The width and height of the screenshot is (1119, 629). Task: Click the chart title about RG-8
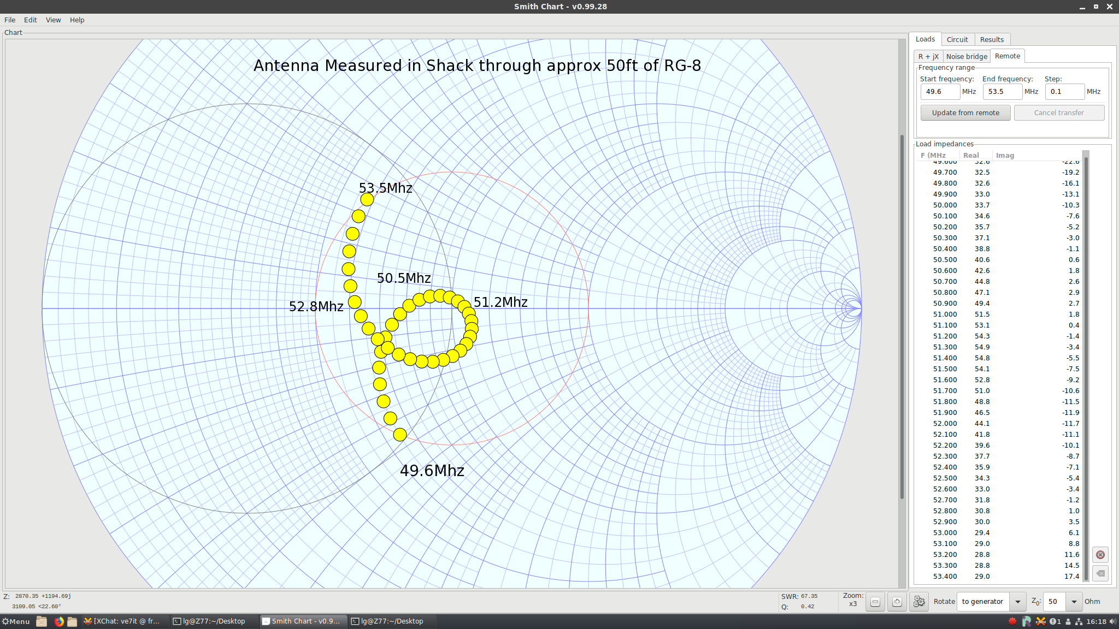pos(477,66)
